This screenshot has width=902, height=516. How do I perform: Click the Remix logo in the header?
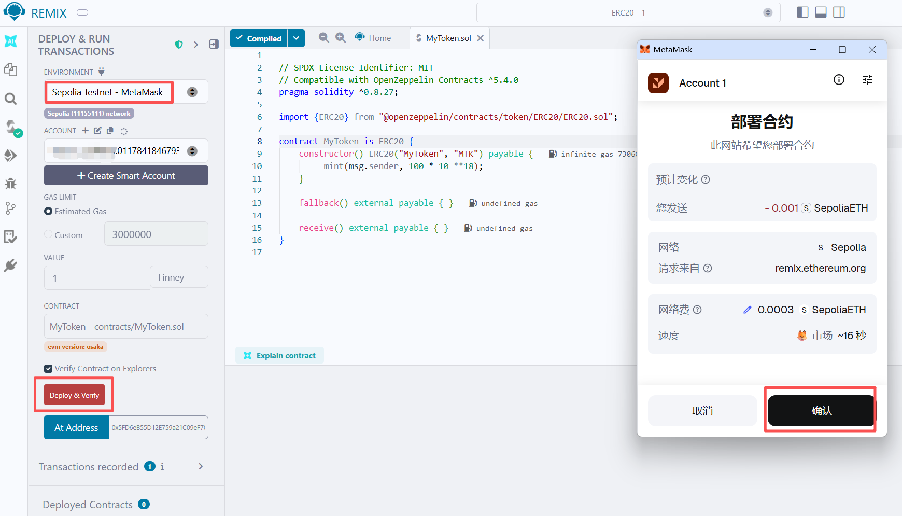tap(14, 11)
